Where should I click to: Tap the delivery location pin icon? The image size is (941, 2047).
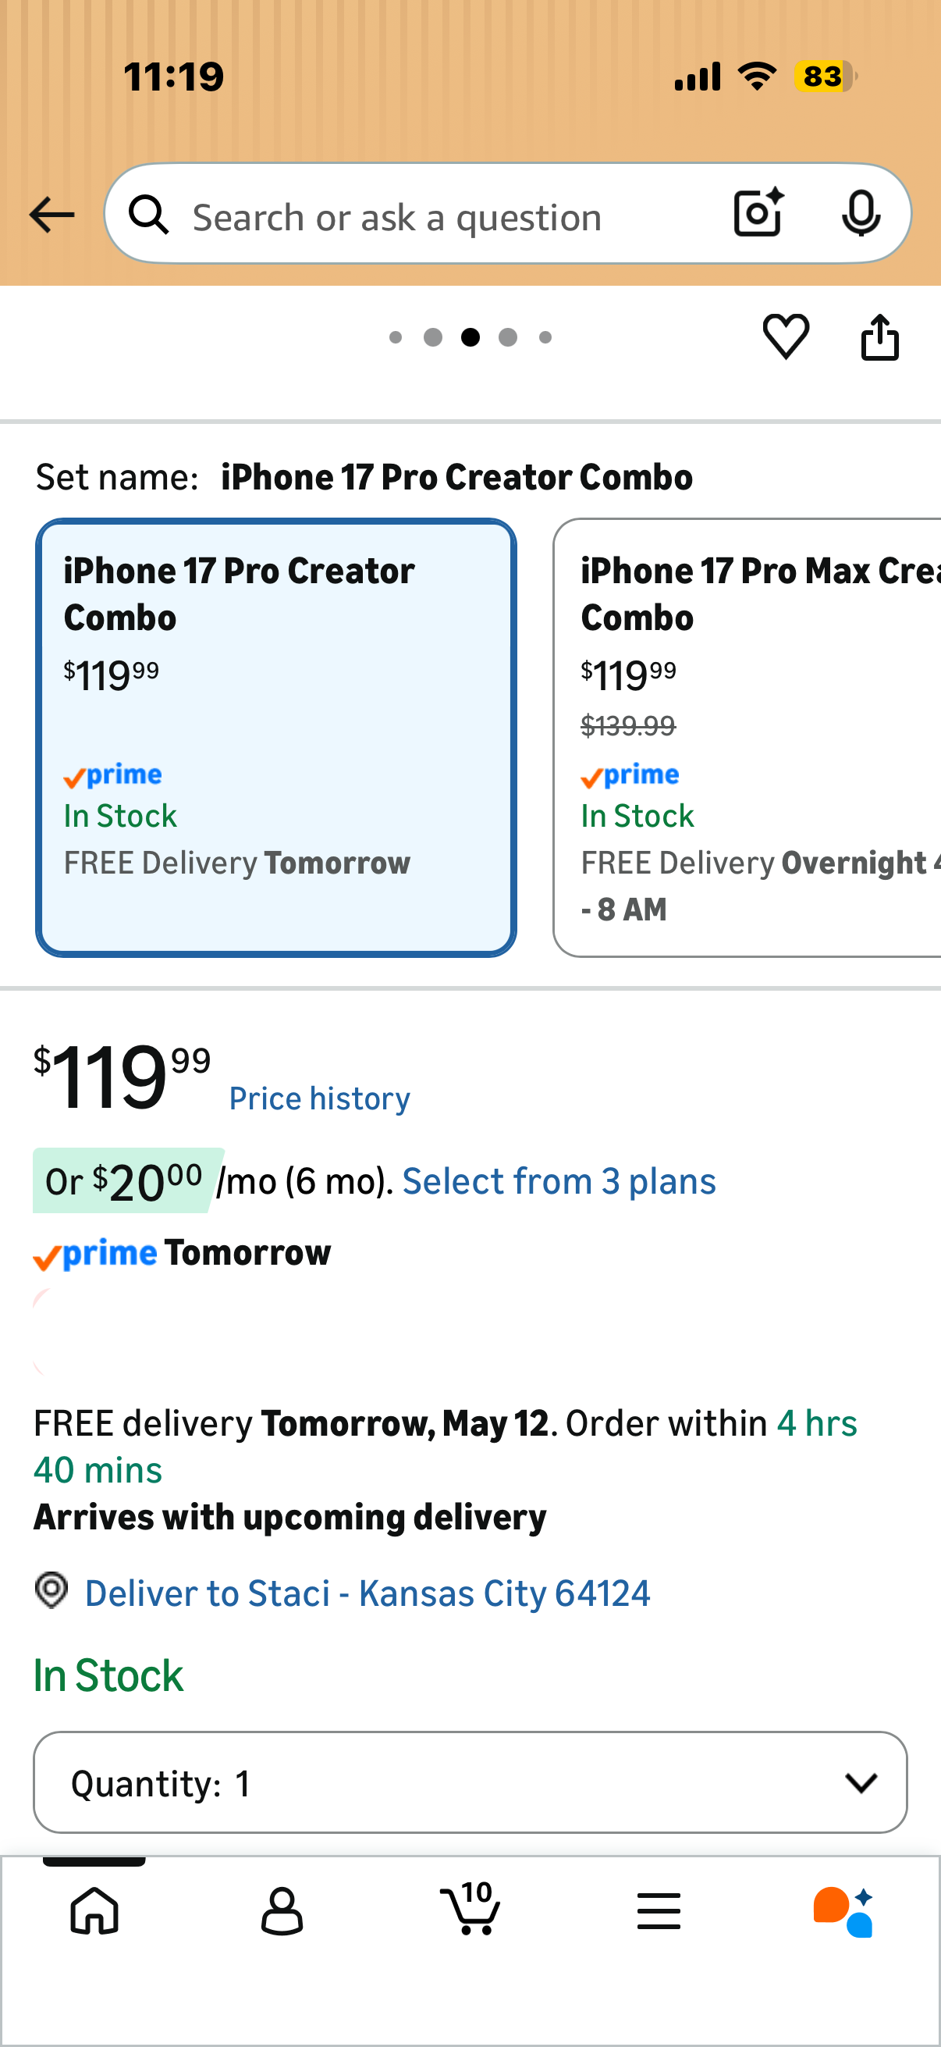[x=51, y=1591]
